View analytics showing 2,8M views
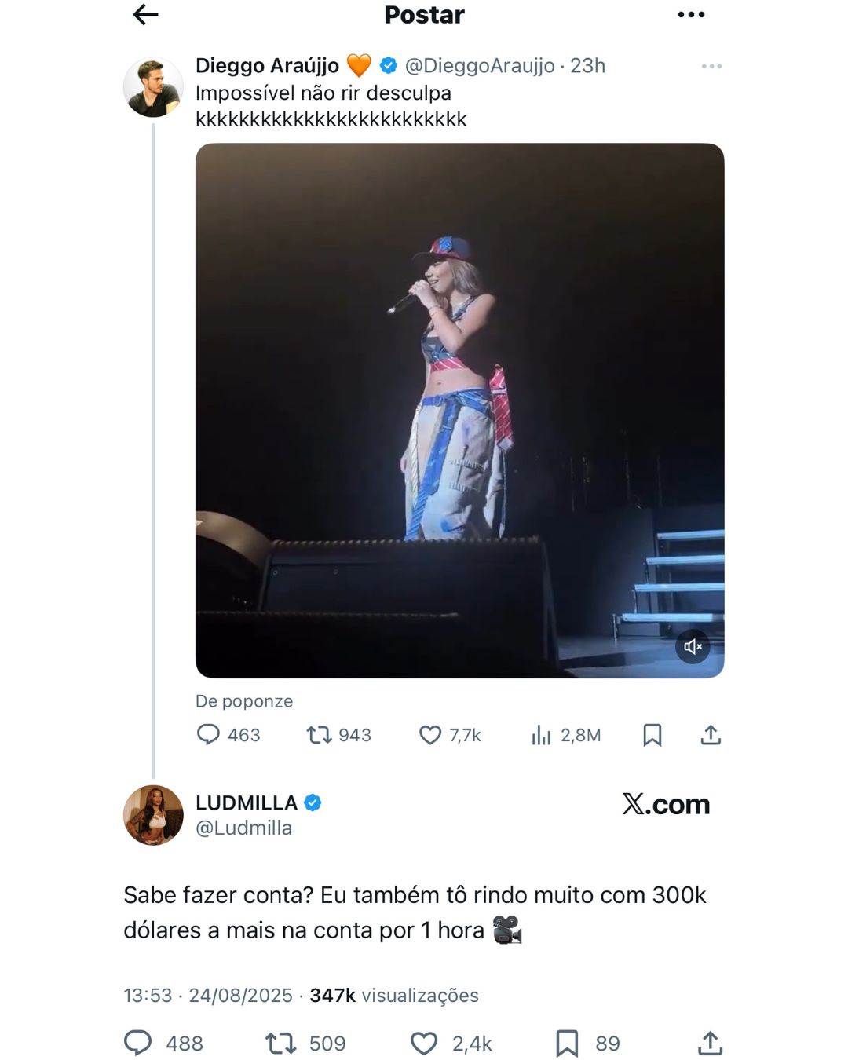 point(542,735)
